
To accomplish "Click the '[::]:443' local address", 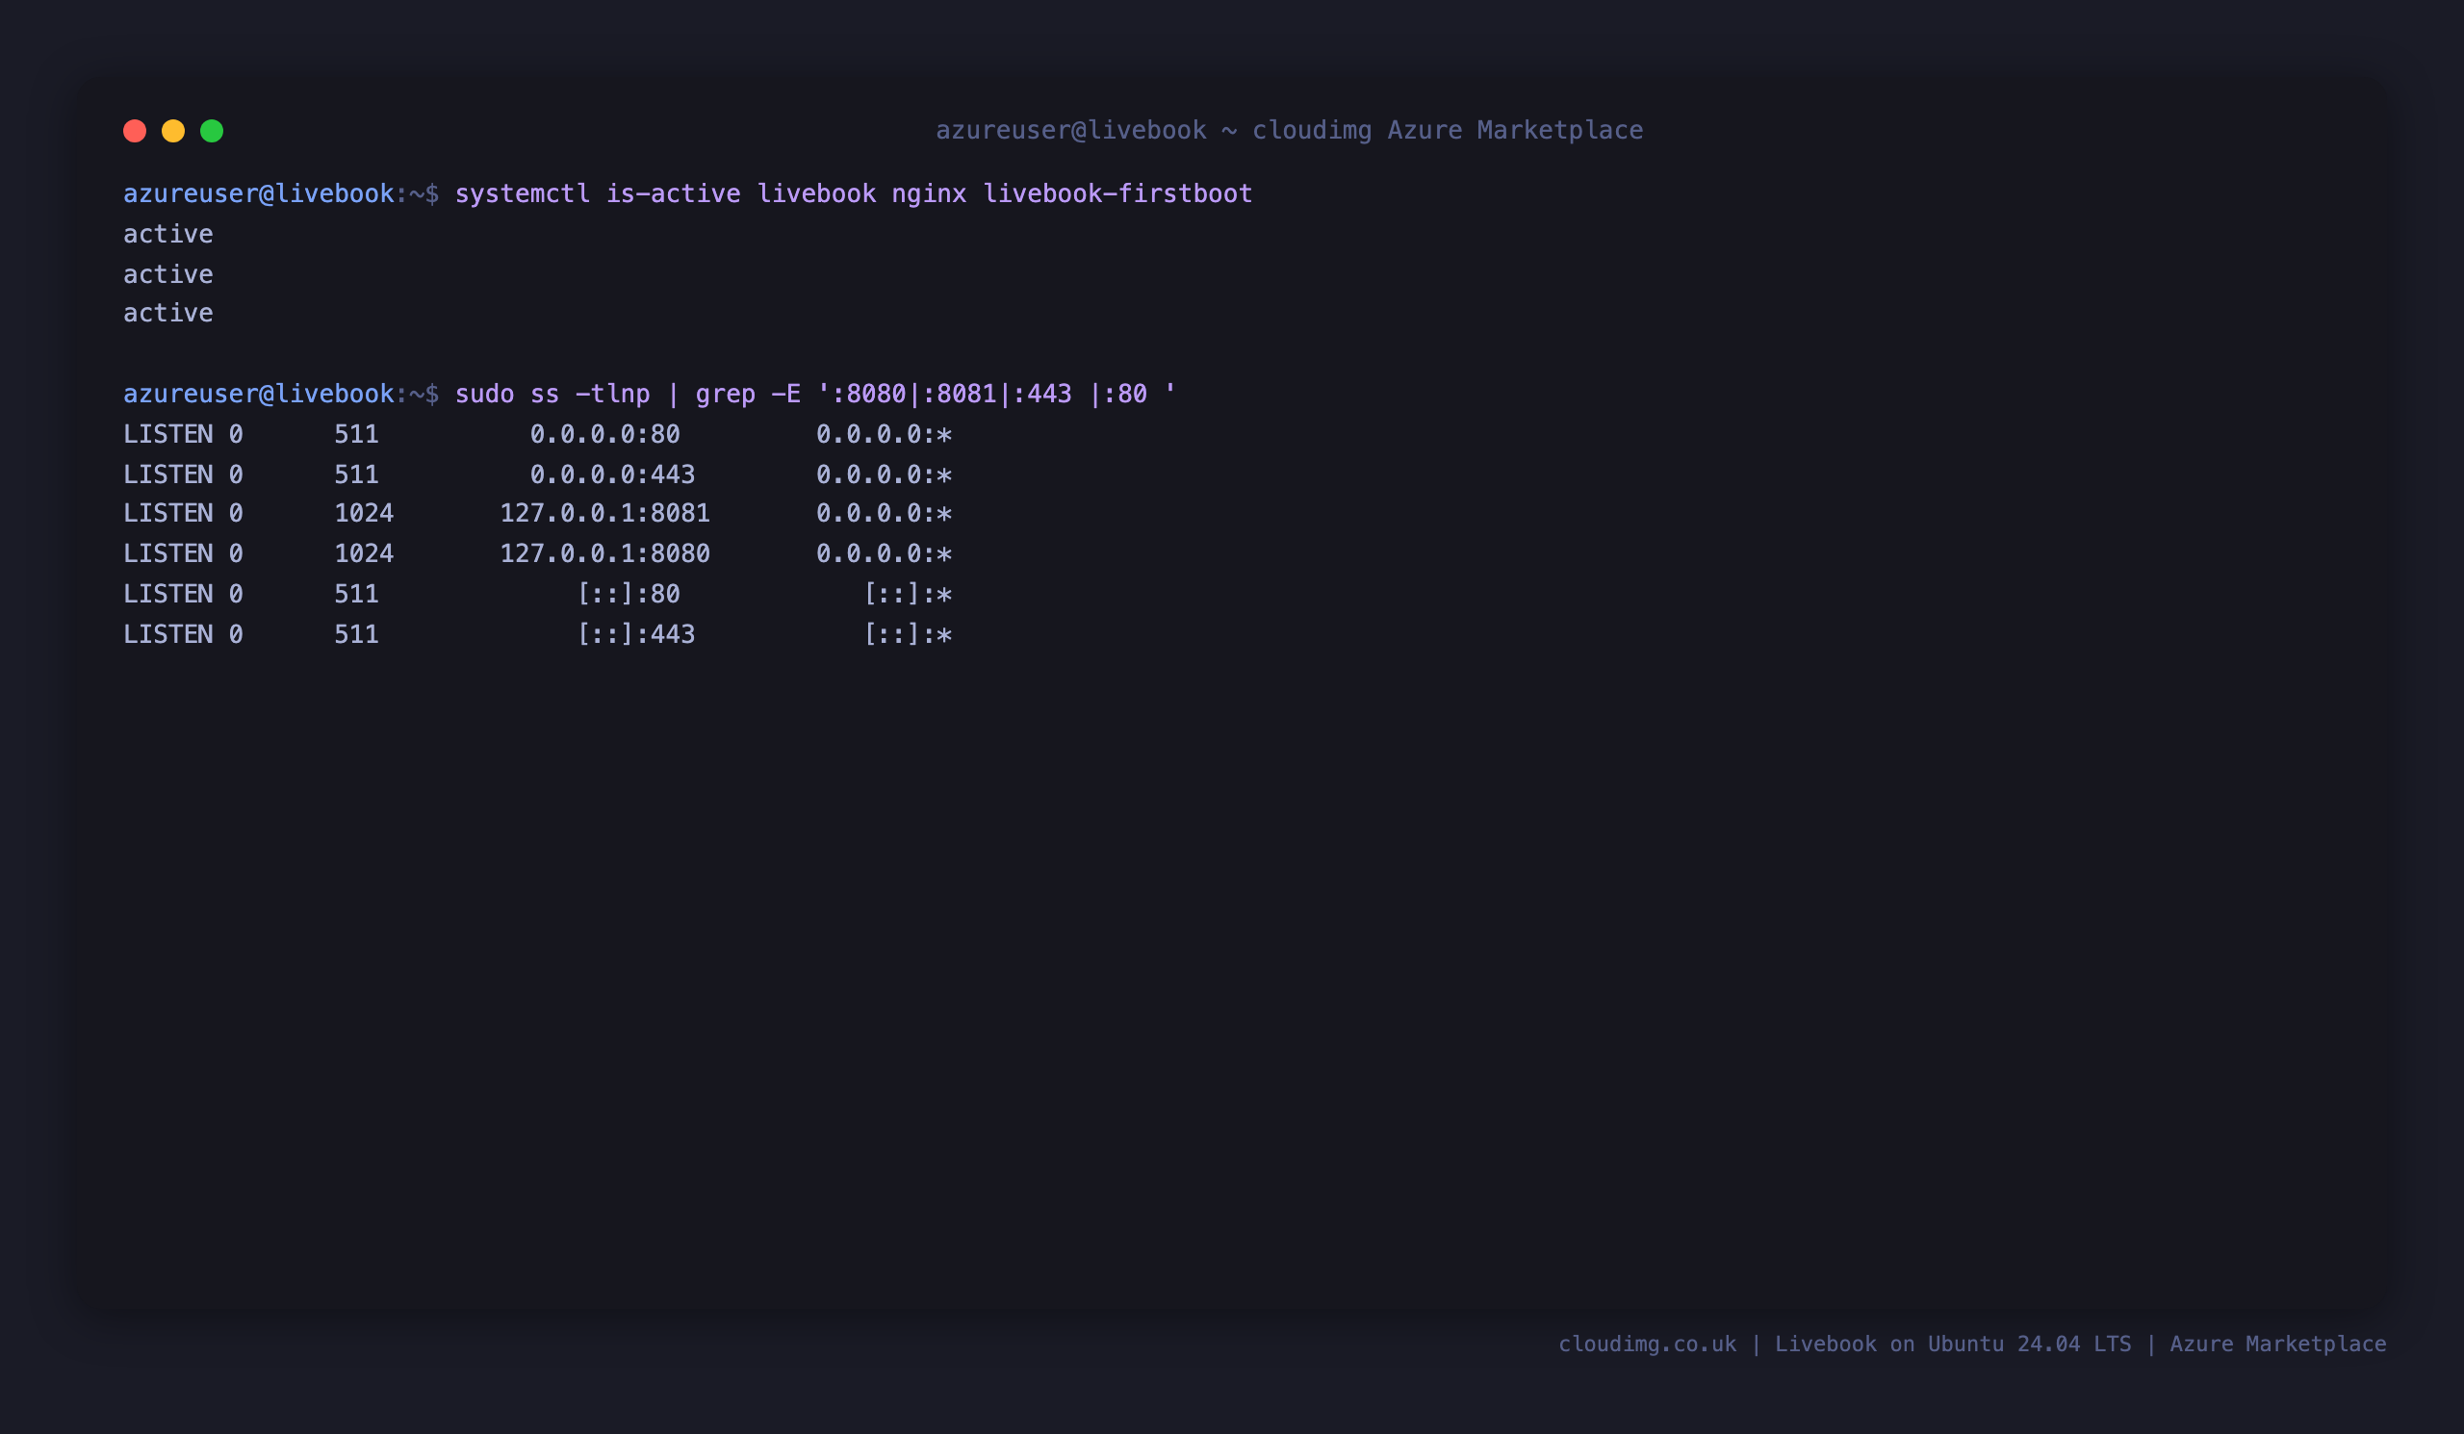I will point(636,633).
